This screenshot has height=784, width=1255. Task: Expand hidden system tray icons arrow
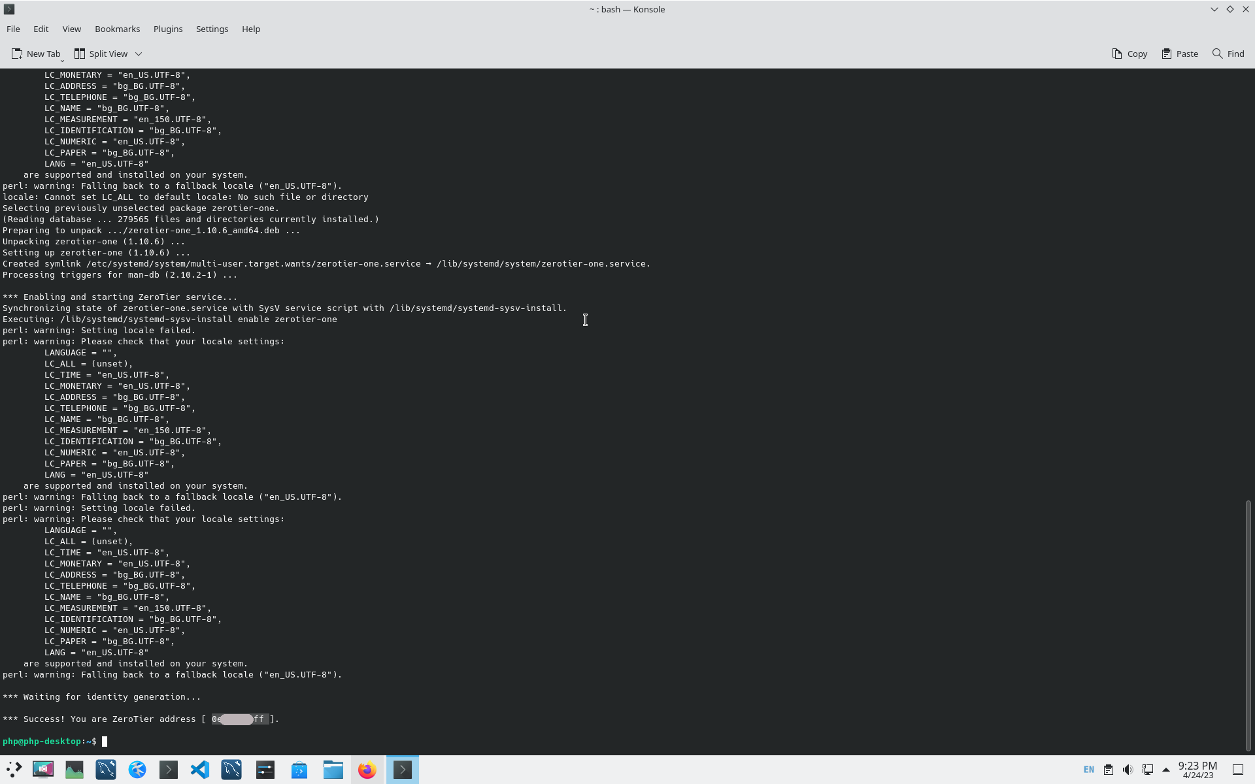pos(1166,770)
